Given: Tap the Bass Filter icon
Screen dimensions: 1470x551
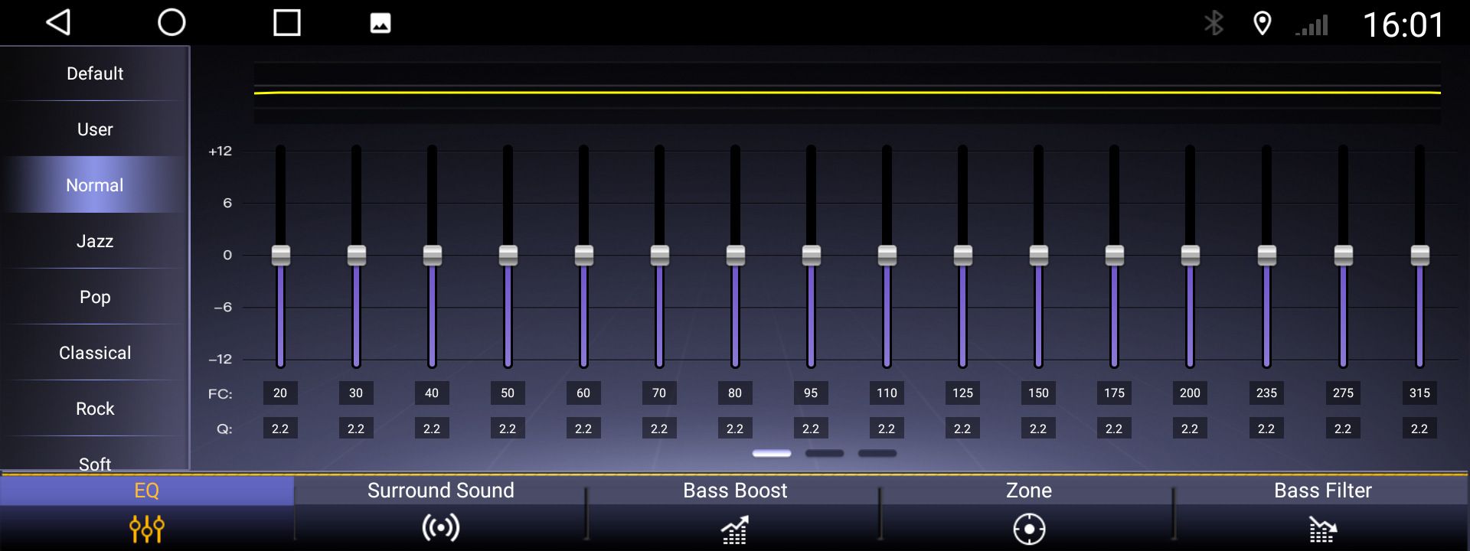Looking at the screenshot, I should pos(1322,529).
